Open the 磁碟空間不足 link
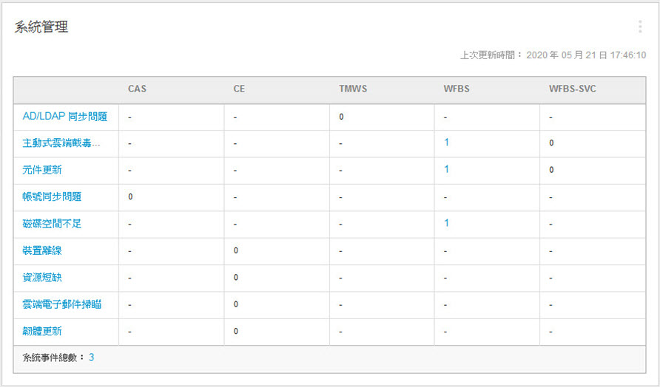This screenshot has height=387, width=660. 52,224
